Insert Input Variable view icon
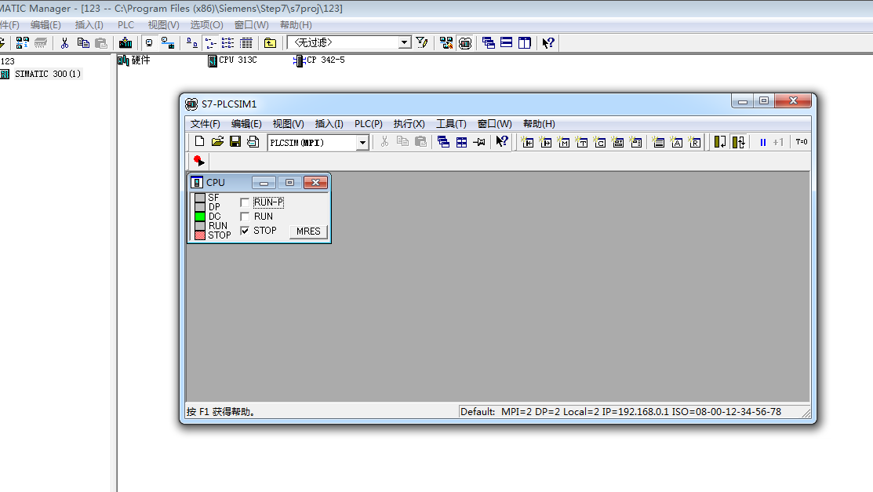The width and height of the screenshot is (873, 492). (527, 142)
